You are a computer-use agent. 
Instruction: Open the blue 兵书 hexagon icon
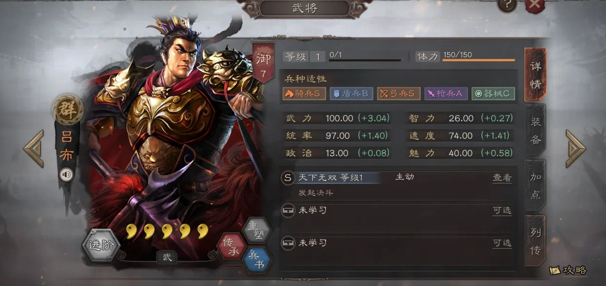pos(257,260)
